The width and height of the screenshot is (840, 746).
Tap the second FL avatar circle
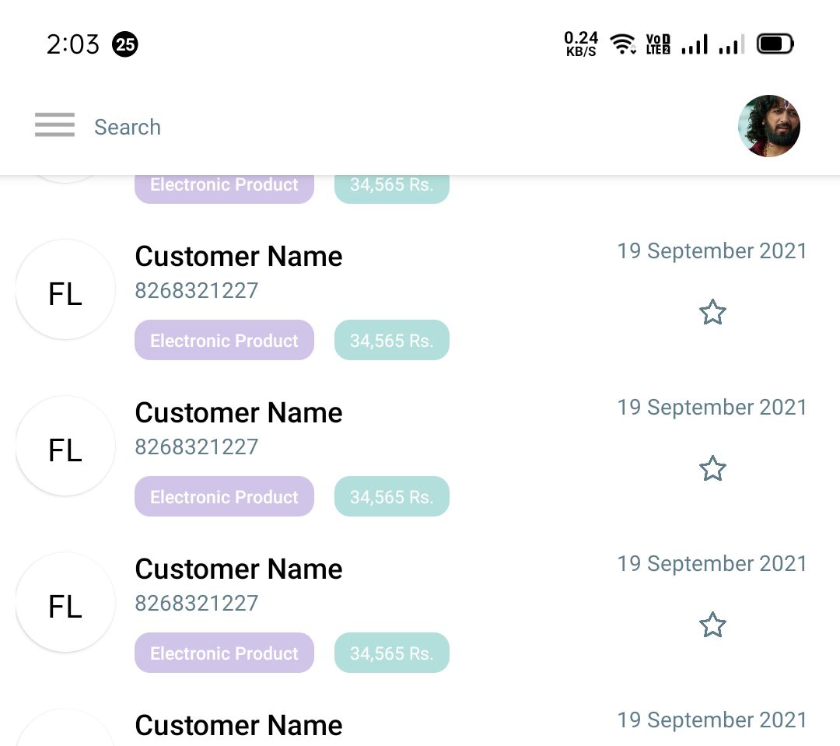65,446
